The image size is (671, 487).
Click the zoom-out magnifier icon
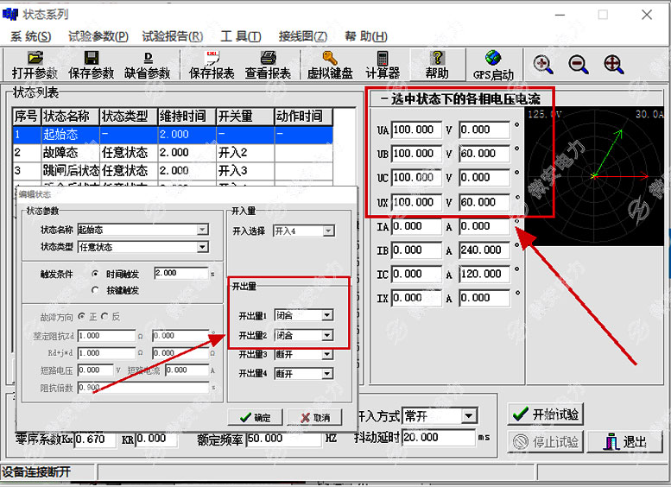(579, 64)
